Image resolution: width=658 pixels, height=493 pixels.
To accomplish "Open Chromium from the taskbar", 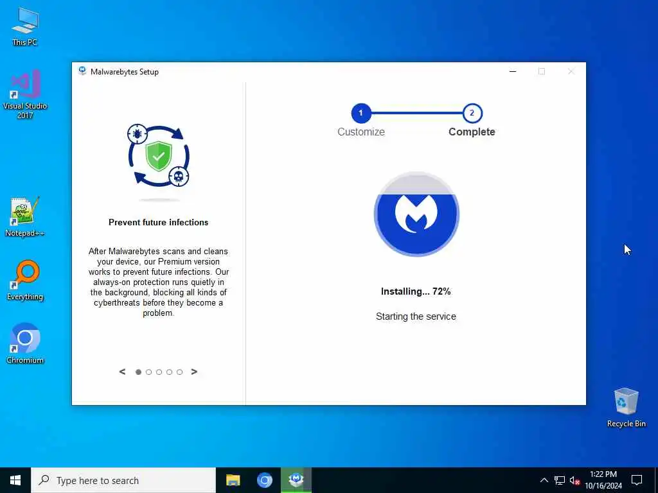I will click(x=264, y=480).
